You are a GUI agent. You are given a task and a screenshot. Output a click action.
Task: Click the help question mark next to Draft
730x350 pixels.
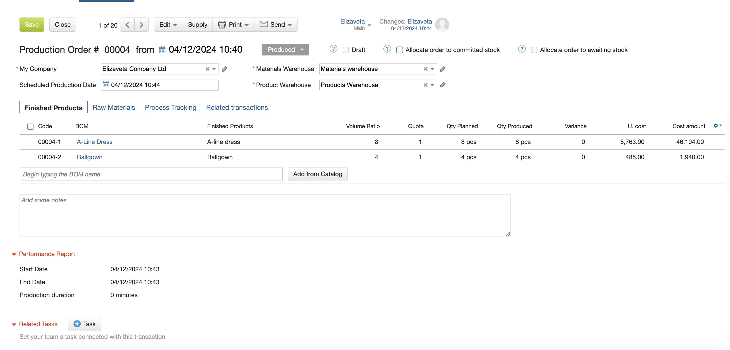coord(333,49)
